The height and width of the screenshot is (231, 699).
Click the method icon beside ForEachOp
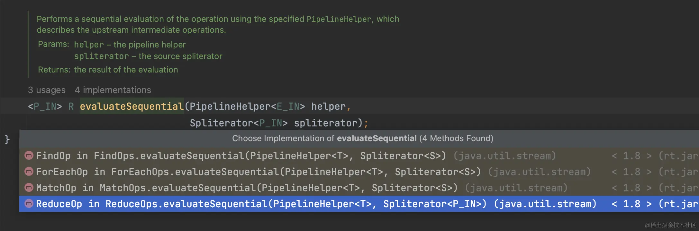tap(29, 172)
